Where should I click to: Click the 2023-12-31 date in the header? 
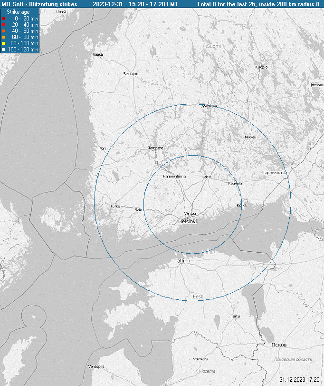tap(109, 4)
